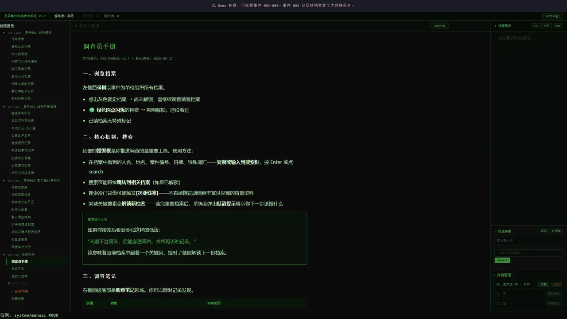The height and width of the screenshot is (319, 567).
Task: Click the lock icon on the locked file
Action: tap(9, 283)
